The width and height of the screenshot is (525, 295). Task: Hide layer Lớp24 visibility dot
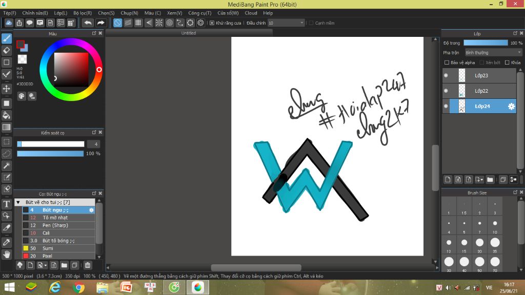tap(446, 107)
